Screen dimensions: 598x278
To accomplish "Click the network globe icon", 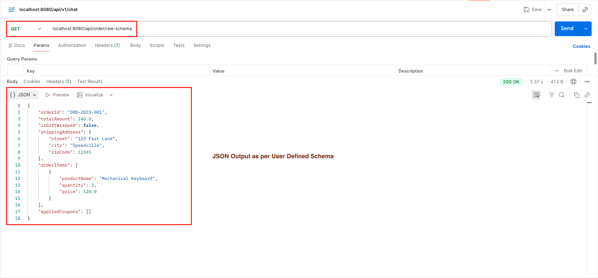I will click(574, 82).
